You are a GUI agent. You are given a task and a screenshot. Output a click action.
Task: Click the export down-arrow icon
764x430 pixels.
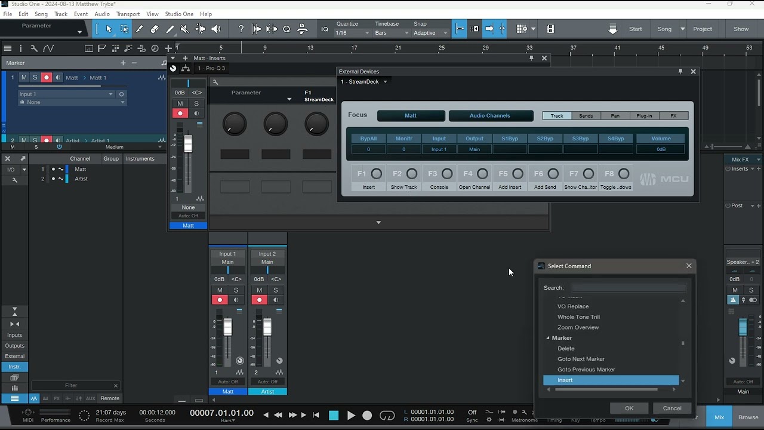[x=613, y=29]
